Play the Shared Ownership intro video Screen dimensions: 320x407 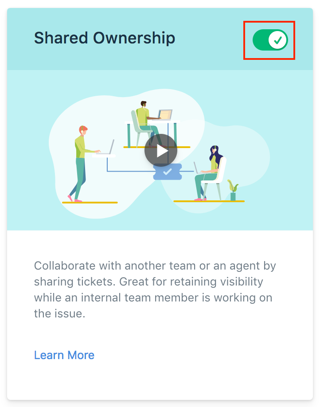[x=161, y=150]
